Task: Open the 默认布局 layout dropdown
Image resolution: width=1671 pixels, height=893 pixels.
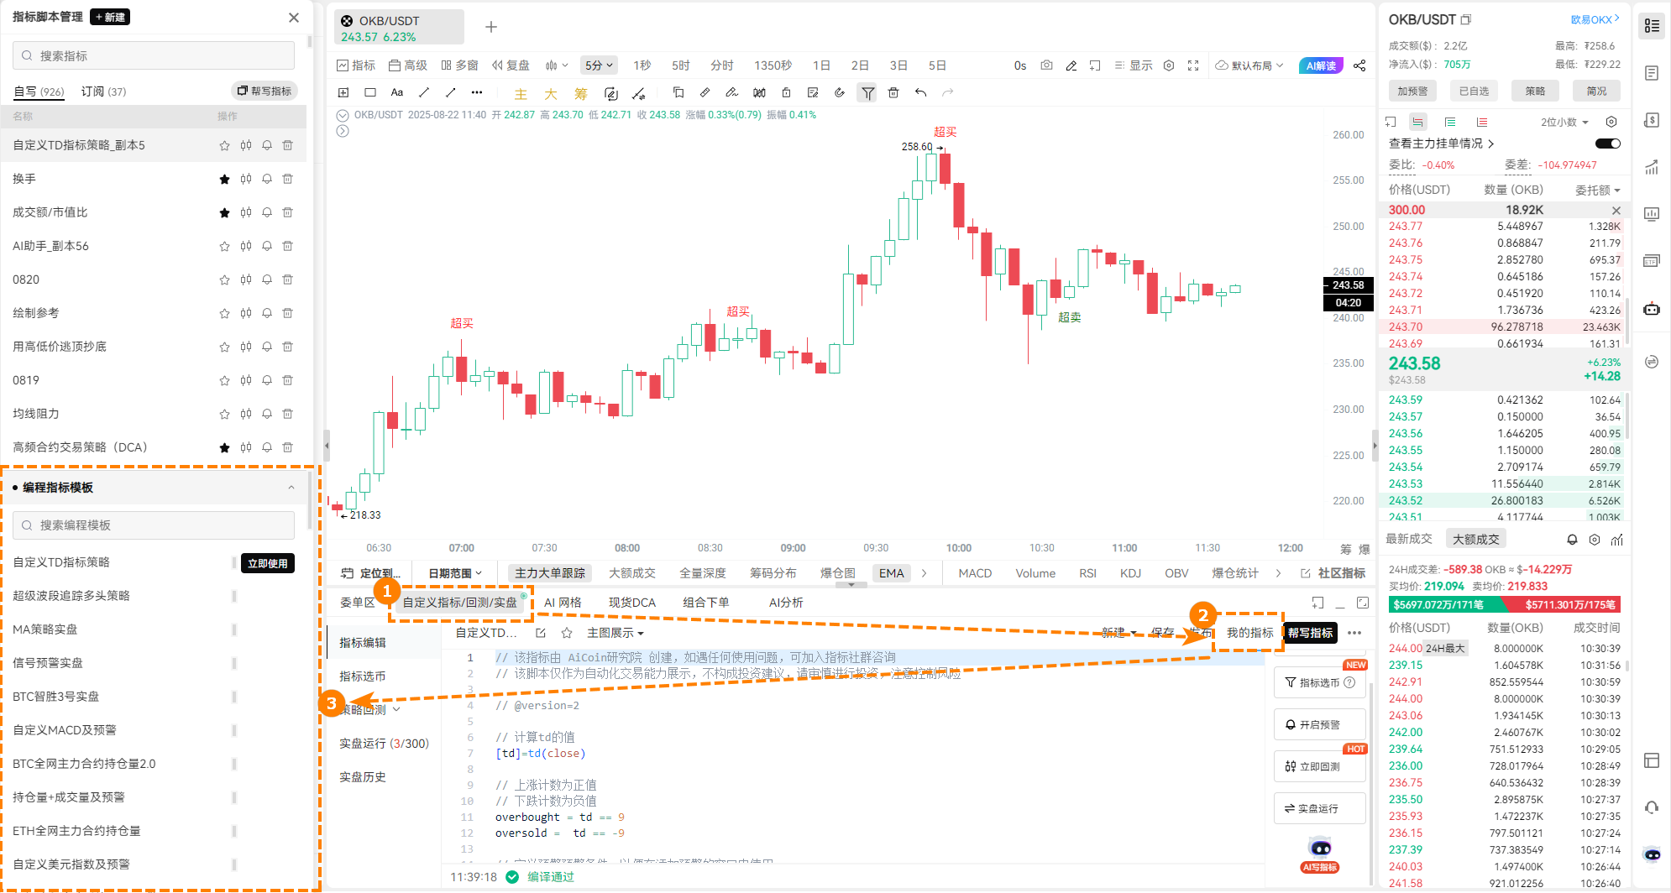Action: click(x=1250, y=65)
